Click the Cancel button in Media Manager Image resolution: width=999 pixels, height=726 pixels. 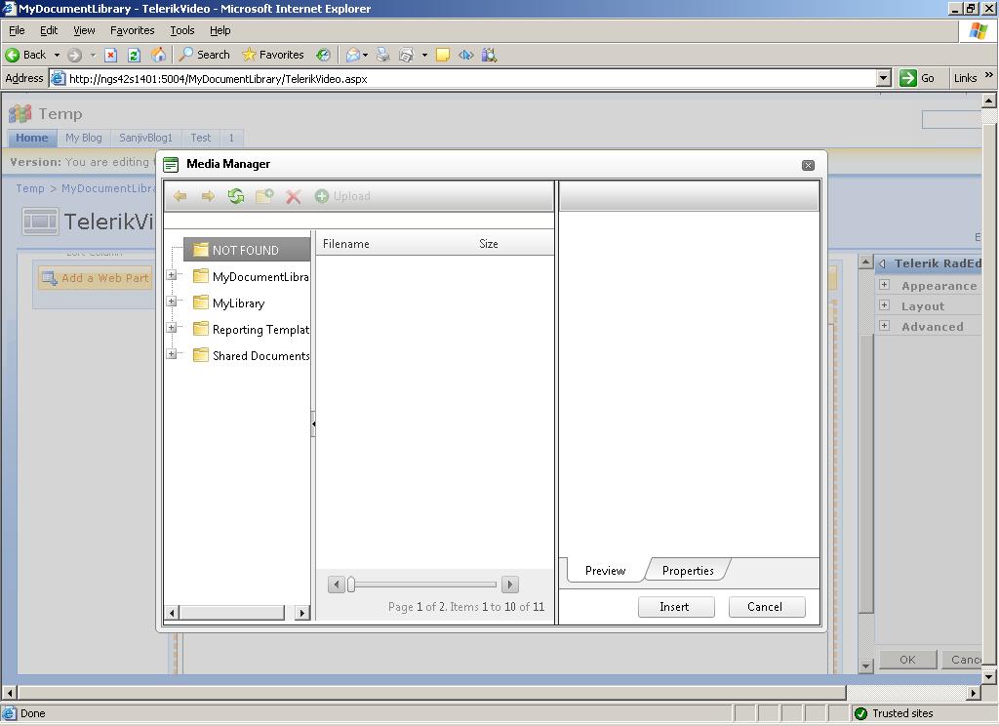click(x=767, y=607)
